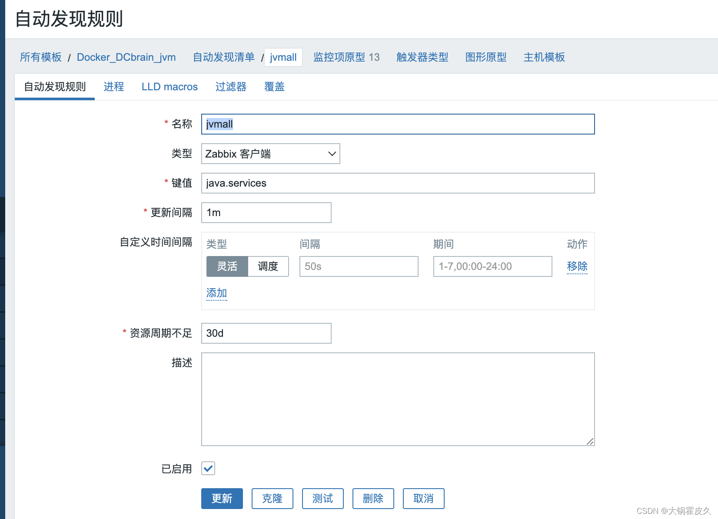The height and width of the screenshot is (519, 718).
Task: Click 添加 to add custom interval
Action: pos(216,293)
